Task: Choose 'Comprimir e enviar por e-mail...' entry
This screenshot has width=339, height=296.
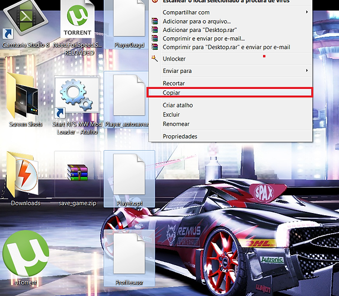Action: [x=231, y=39]
